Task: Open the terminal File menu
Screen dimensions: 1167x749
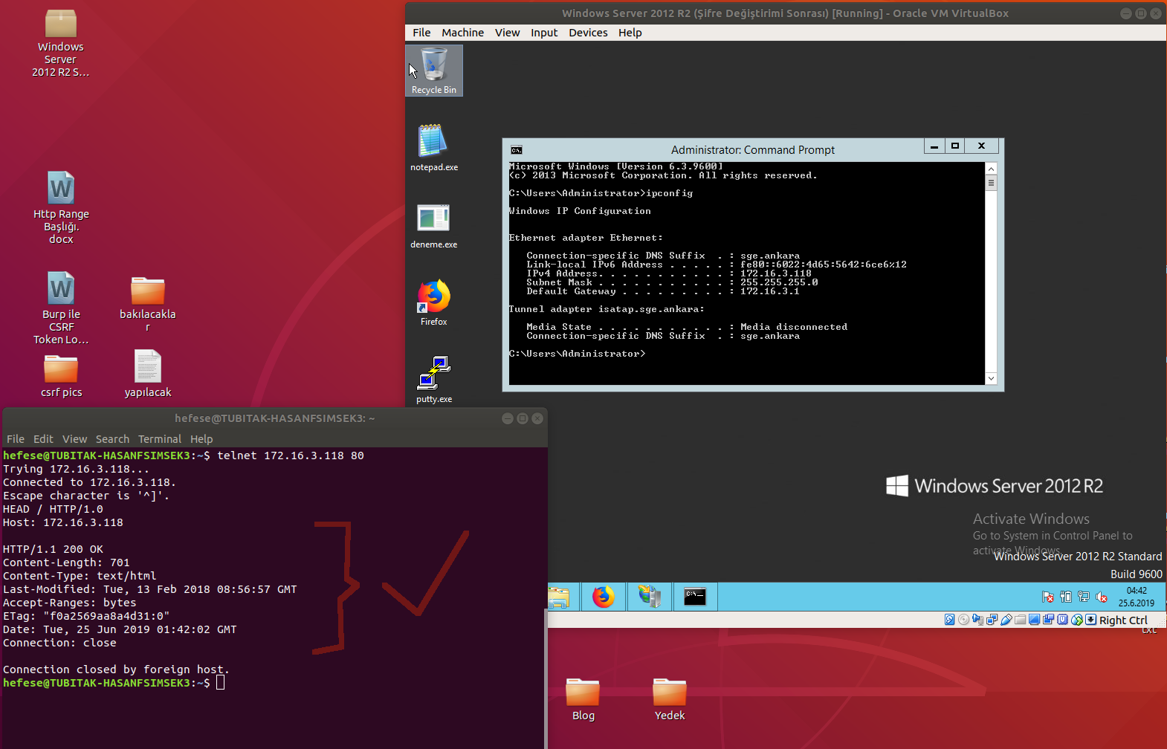Action: click(16, 439)
